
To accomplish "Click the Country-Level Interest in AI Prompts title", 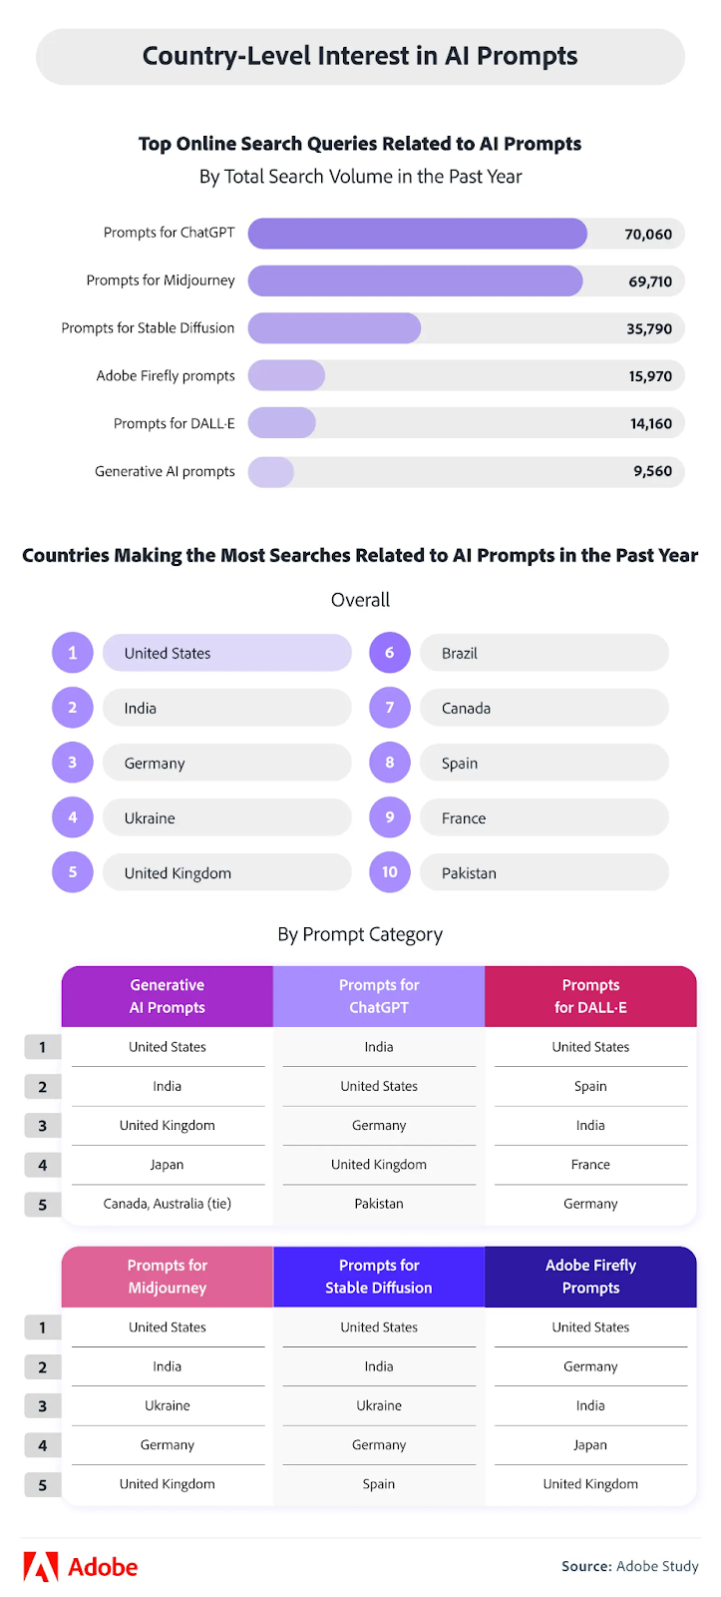I will tap(360, 56).
